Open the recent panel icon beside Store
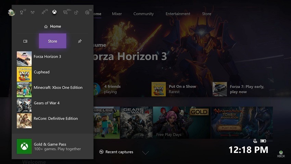Screen dimensions: 291x164 click(25, 41)
